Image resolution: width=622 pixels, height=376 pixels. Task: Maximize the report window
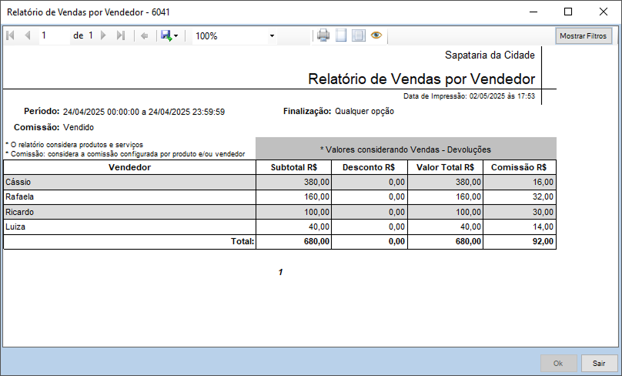568,12
